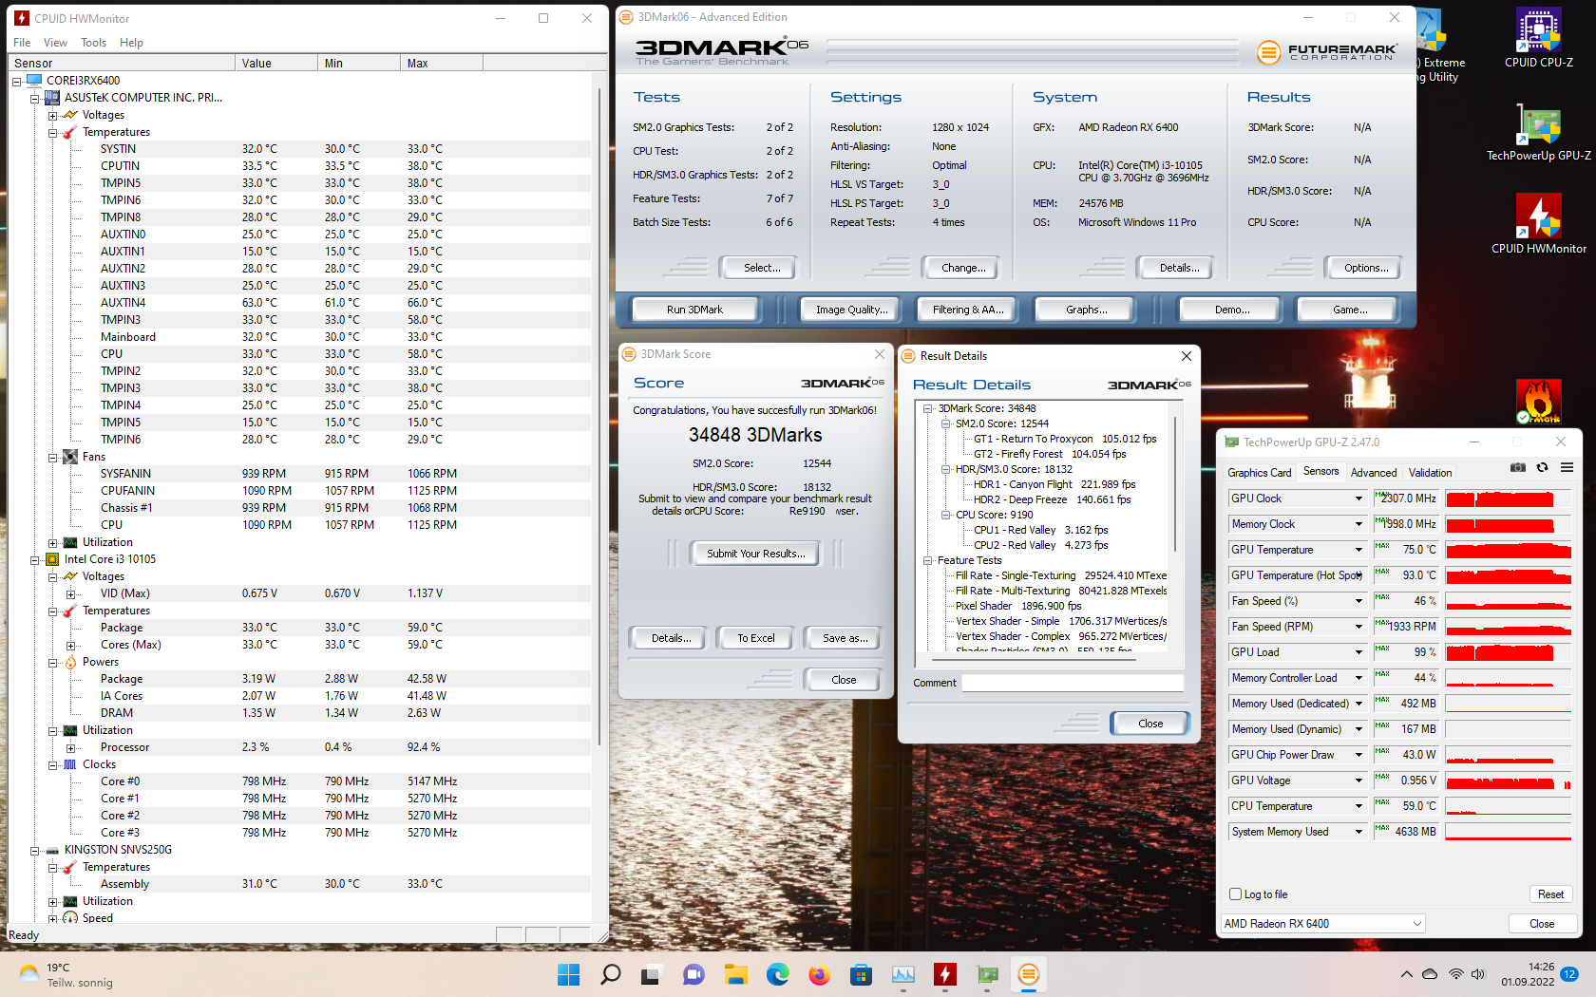Collapse the SM2.0 Score node in Result Details
This screenshot has width=1596, height=997.
coord(945,423)
